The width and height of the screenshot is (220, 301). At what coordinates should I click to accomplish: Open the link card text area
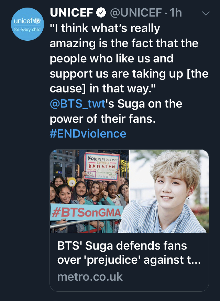129,262
